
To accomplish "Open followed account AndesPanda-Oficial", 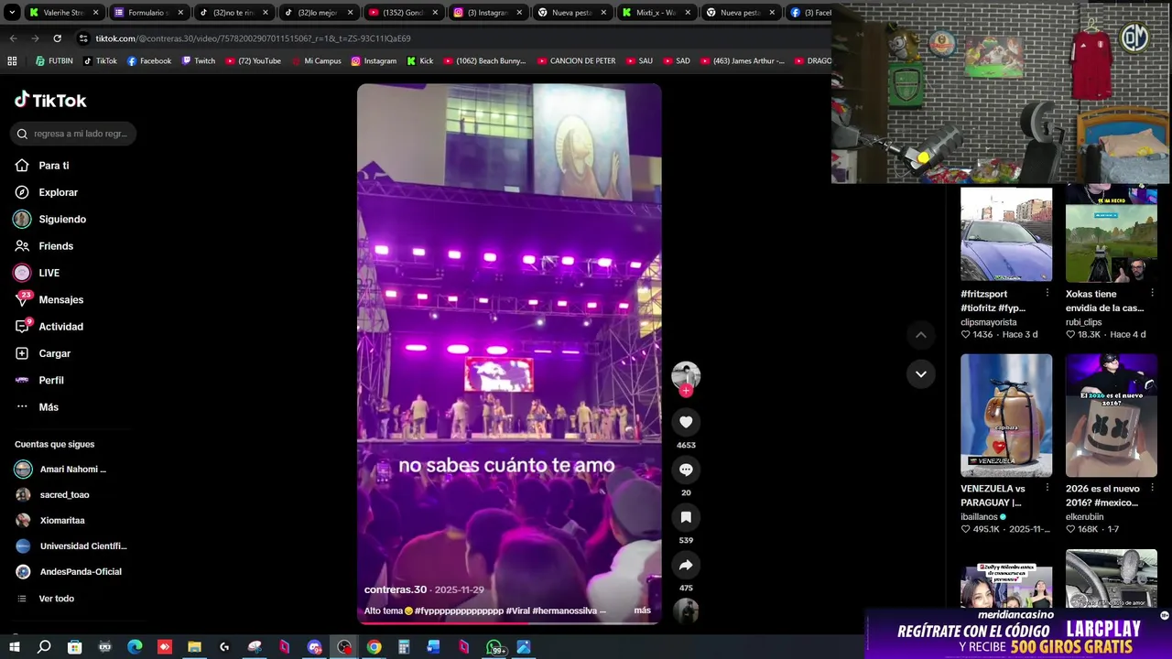I will [71, 572].
